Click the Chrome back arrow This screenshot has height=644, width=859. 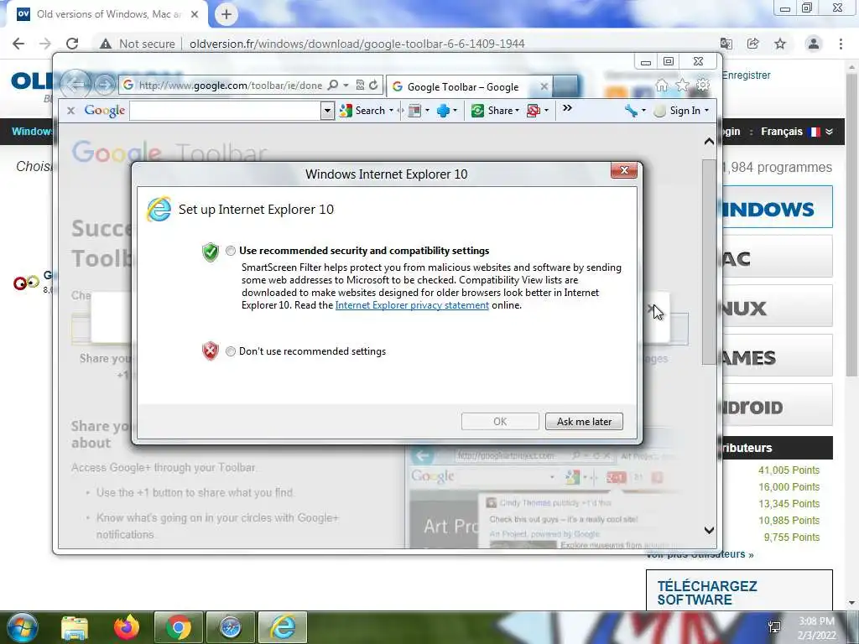point(18,44)
